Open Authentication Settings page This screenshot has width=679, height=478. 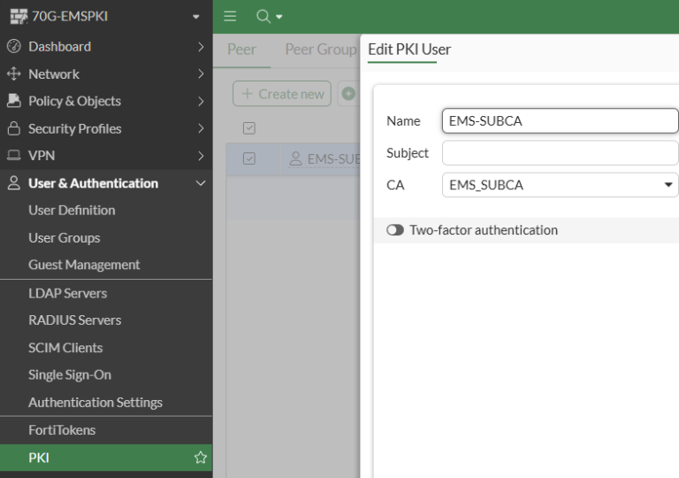pyautogui.click(x=95, y=403)
